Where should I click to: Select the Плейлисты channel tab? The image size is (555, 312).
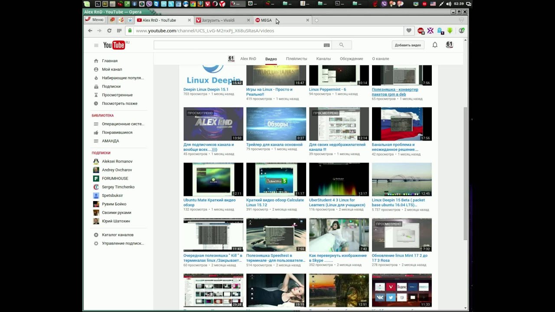[x=297, y=59]
